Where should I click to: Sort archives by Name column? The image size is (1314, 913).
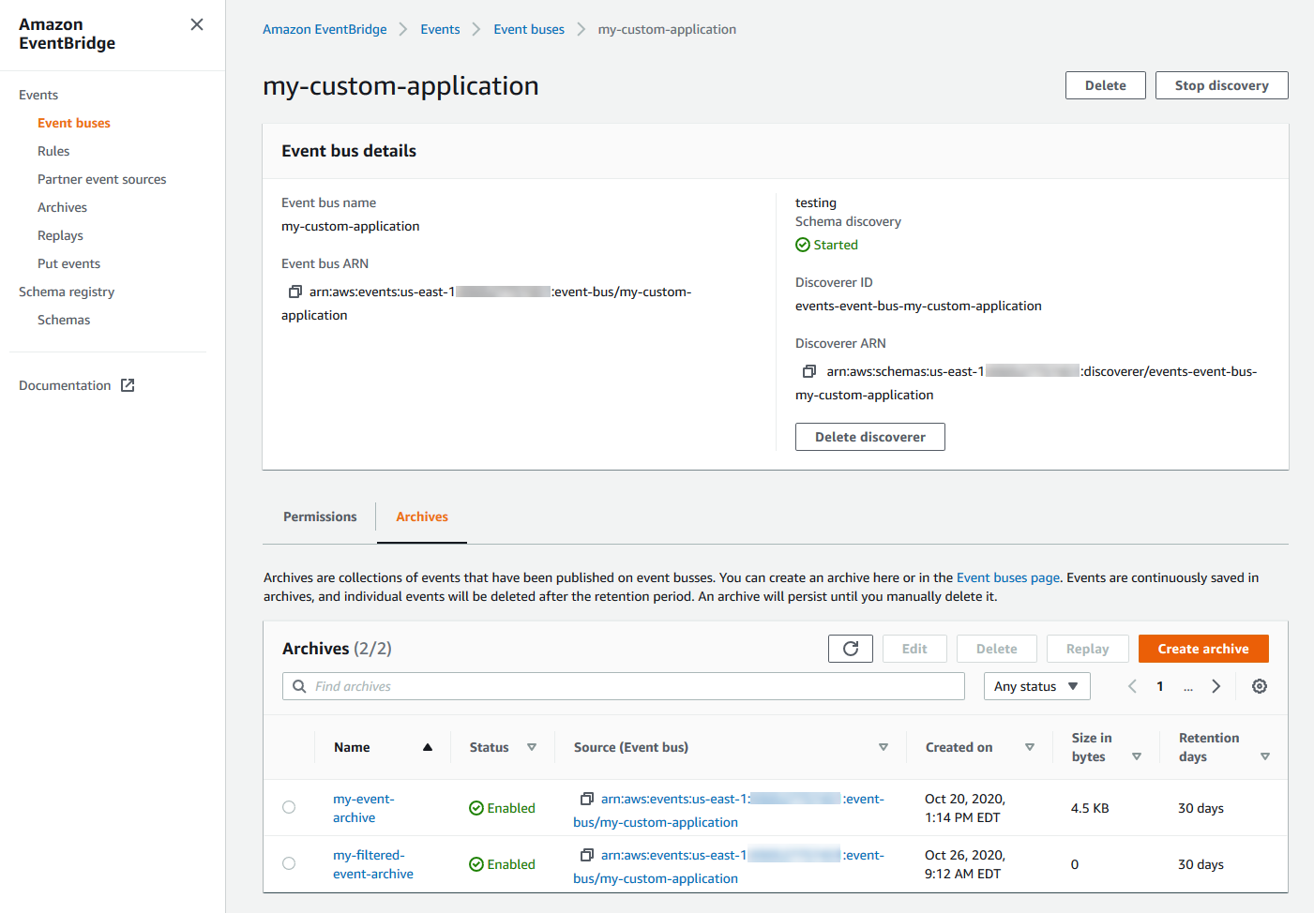(428, 747)
